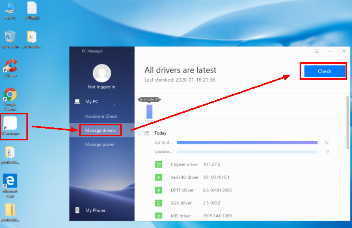This screenshot has height=228, width=352.
Task: Expand the Today calendar section
Action: (160, 133)
